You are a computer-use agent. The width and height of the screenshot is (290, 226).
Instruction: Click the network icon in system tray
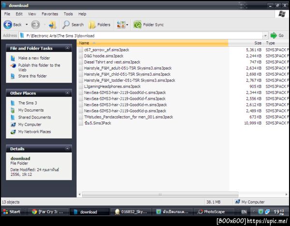pos(267,212)
